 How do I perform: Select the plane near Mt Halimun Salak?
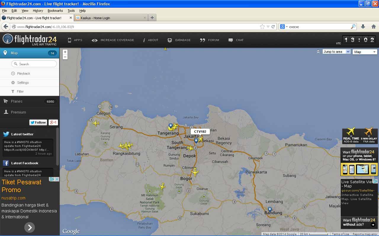(x=162, y=186)
